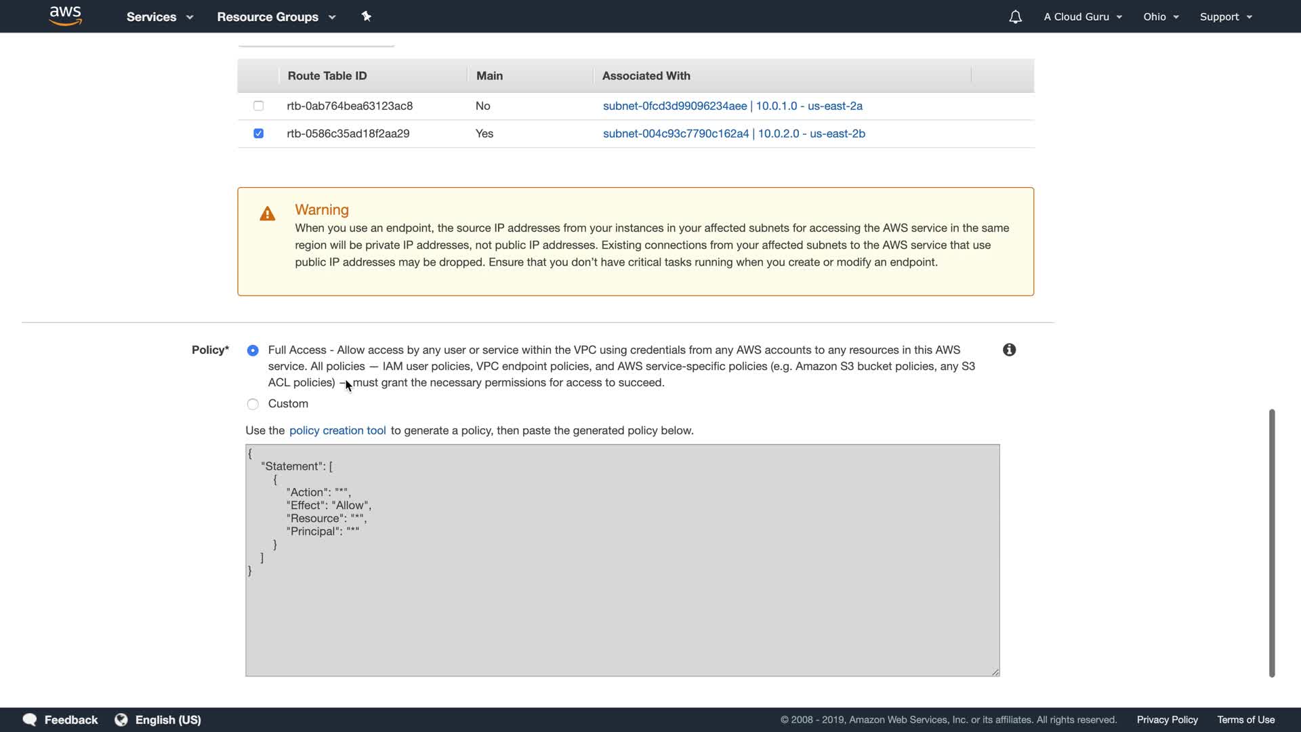
Task: Click the pin shortcut icon in navbar
Action: 366,16
